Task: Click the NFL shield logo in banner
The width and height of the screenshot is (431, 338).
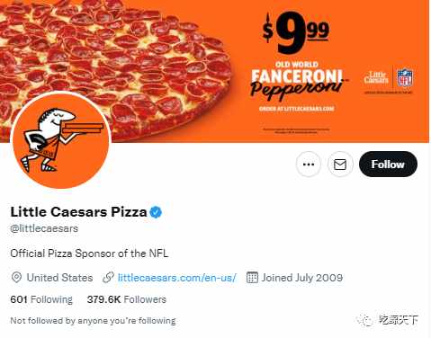Action: pyautogui.click(x=405, y=78)
